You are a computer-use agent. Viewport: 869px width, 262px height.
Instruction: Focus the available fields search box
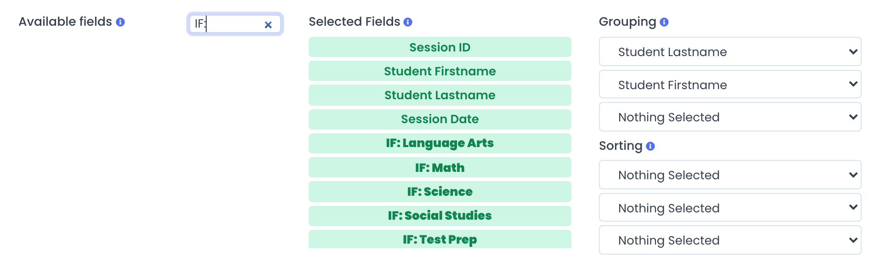pos(227,24)
